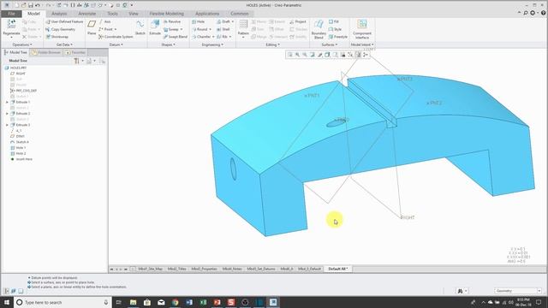Expand the Get Data group menu
Image resolution: width=548 pixels, height=308 pixels.
coord(64,44)
